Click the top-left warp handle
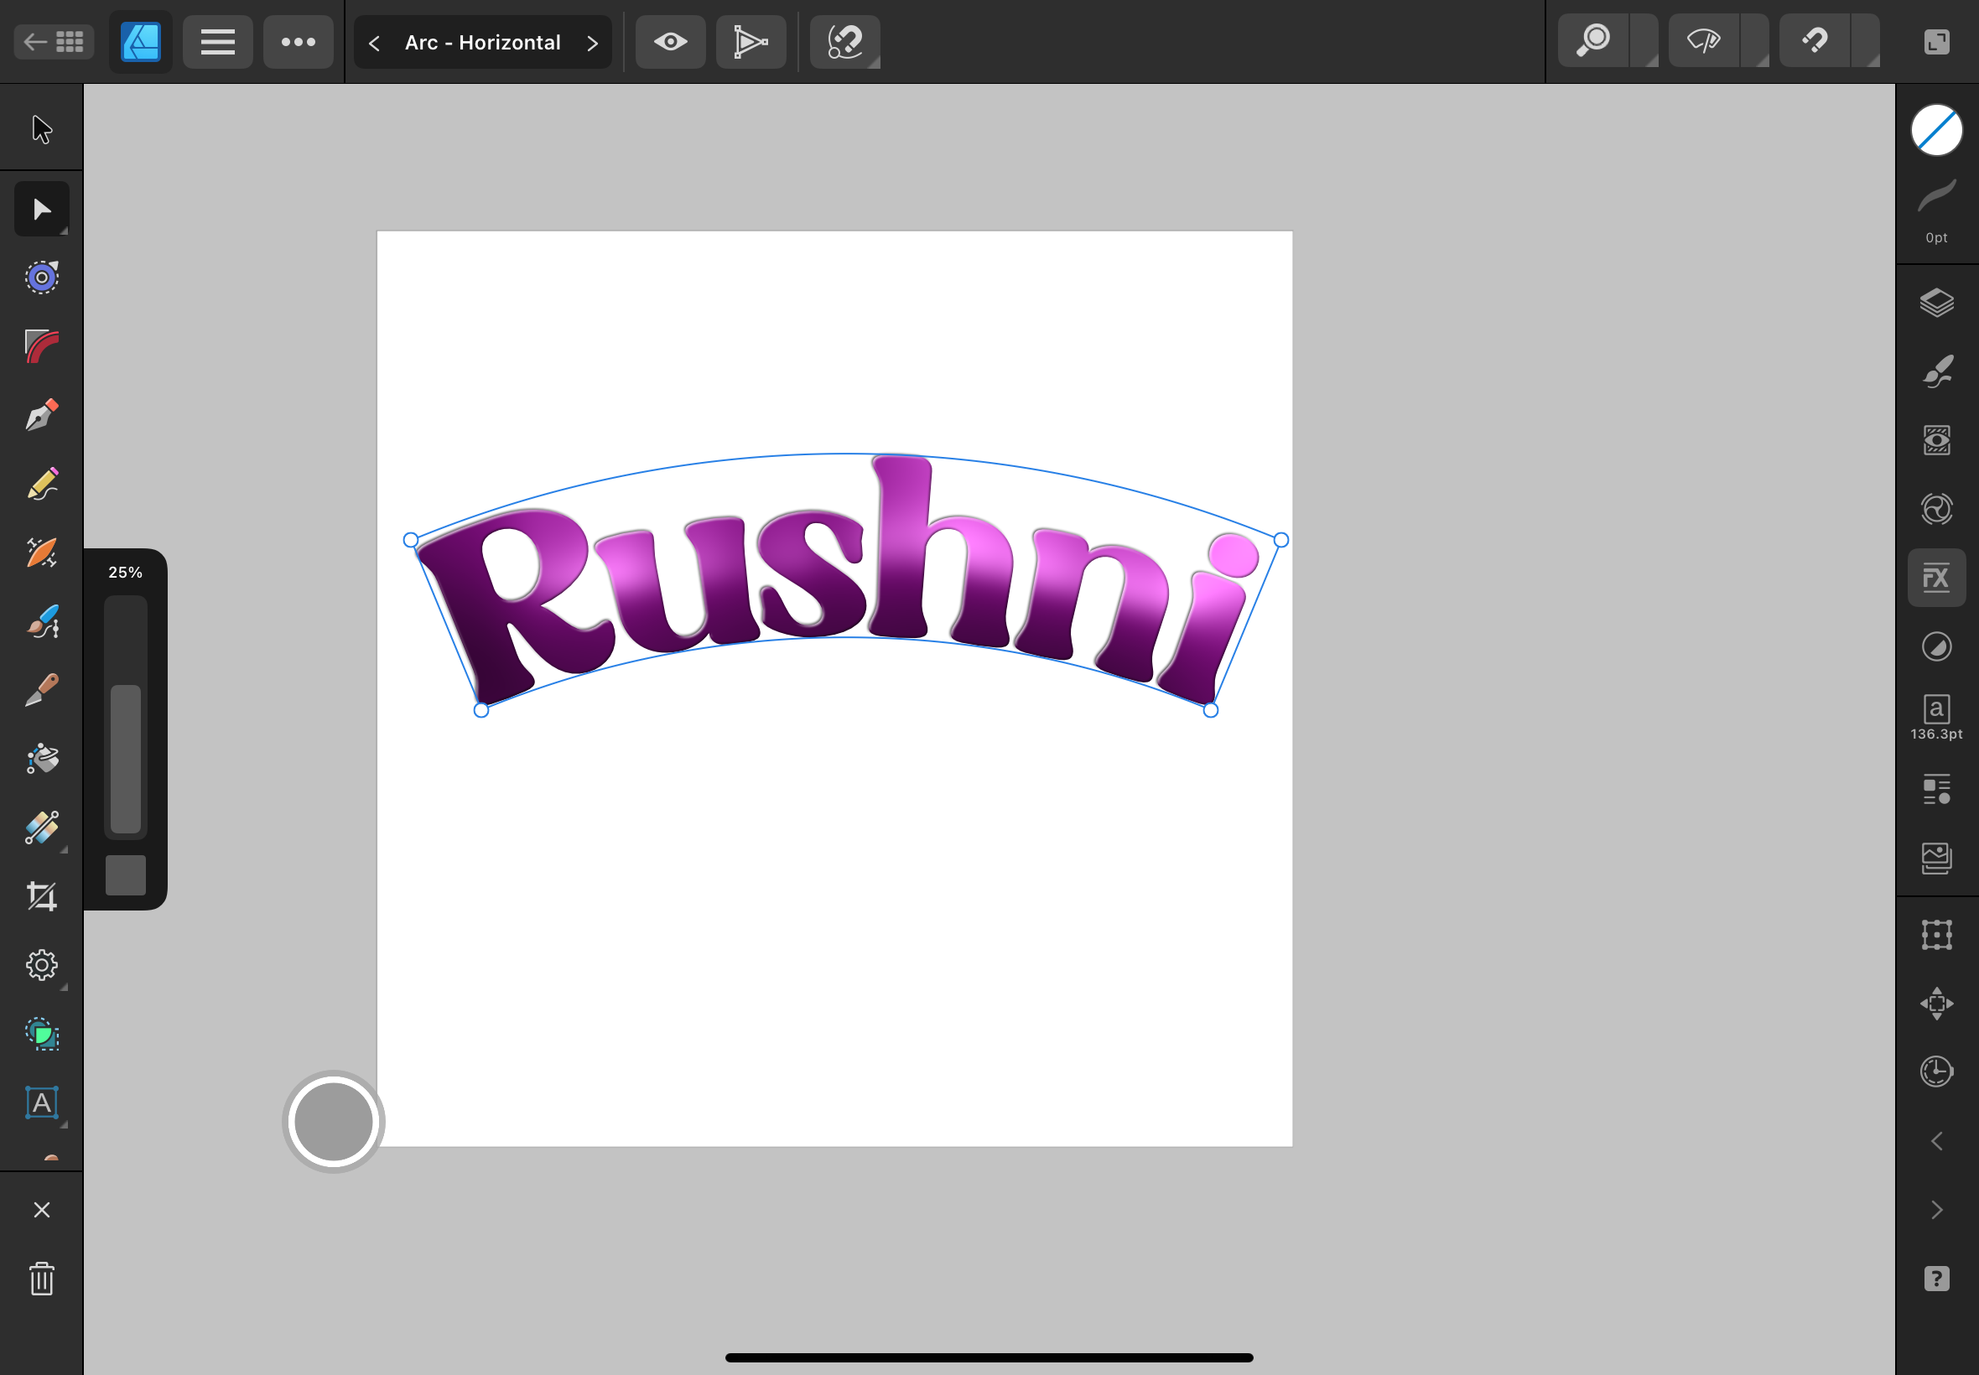 click(411, 540)
